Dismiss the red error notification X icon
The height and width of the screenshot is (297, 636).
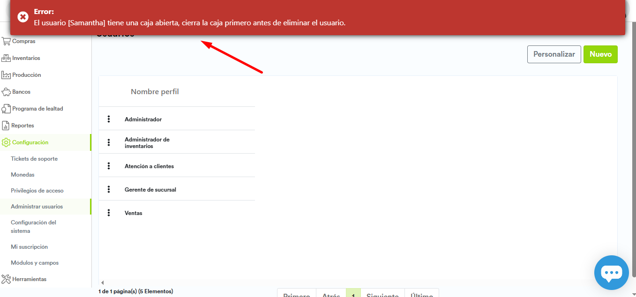23,17
